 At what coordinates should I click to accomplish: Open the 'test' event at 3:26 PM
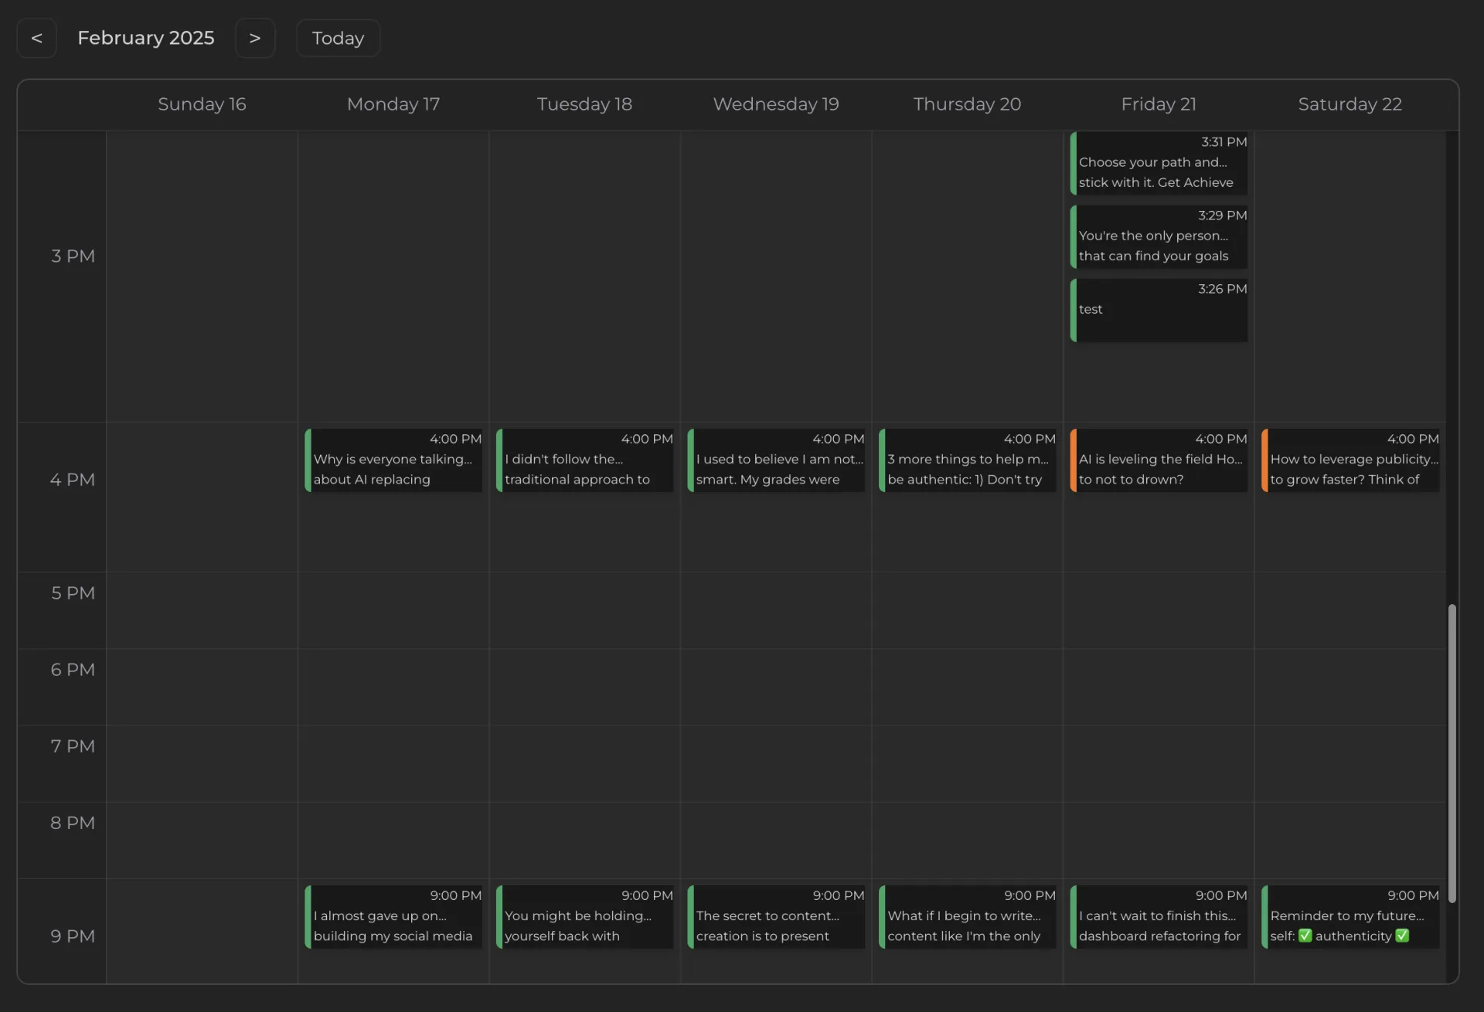tap(1159, 310)
